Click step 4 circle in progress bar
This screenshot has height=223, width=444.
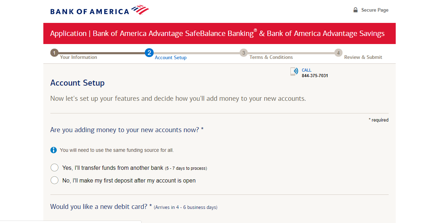(x=338, y=53)
